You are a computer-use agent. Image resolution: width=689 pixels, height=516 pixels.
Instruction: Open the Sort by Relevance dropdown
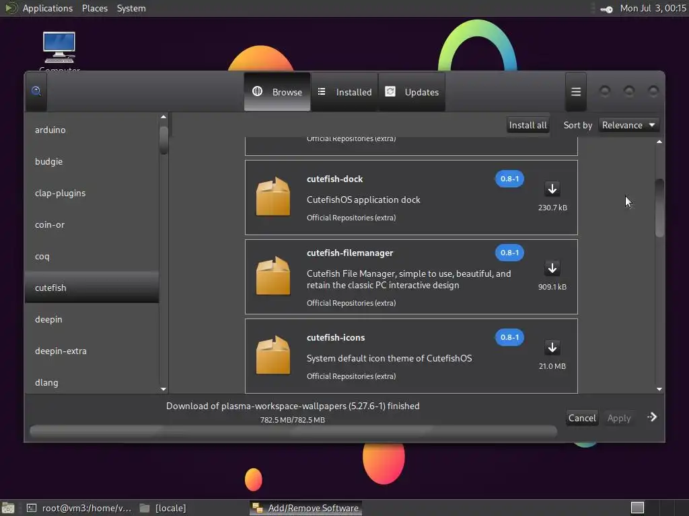click(629, 125)
